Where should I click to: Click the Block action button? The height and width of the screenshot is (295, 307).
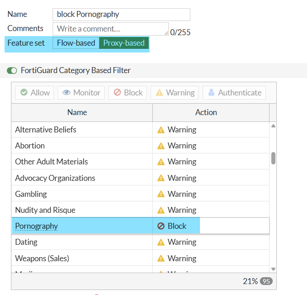[x=128, y=93]
